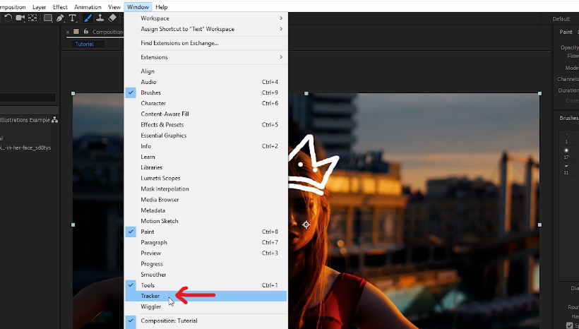This screenshot has height=329, width=579.
Task: Click the Brushes panel title tab
Action: pos(568,118)
